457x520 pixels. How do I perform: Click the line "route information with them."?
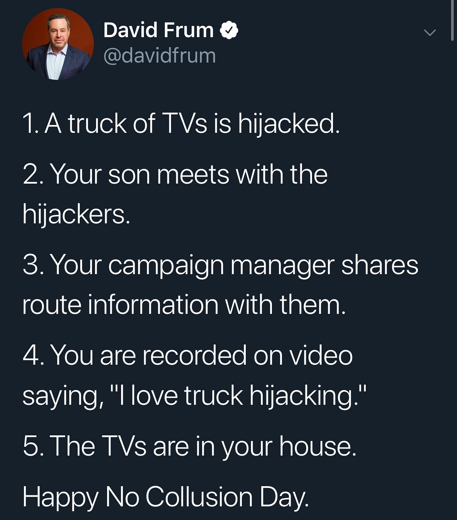[184, 305]
